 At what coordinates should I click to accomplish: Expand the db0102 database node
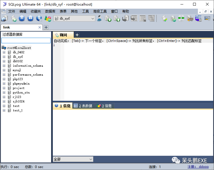tap(4, 61)
